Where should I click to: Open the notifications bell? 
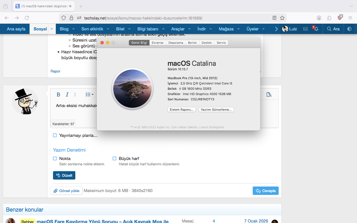tap(316, 29)
